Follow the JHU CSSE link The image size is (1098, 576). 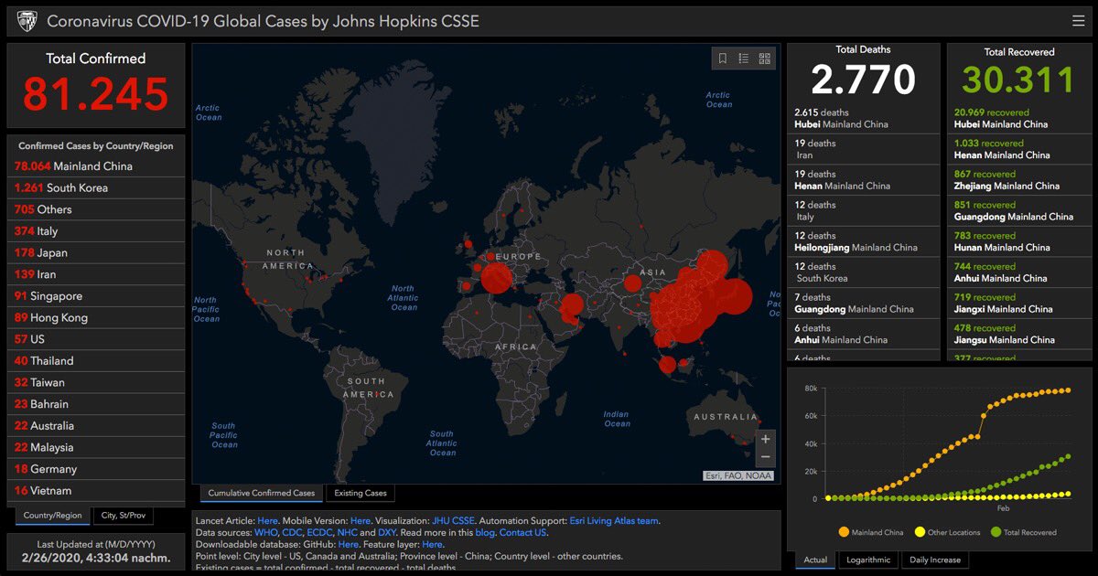pyautogui.click(x=453, y=521)
